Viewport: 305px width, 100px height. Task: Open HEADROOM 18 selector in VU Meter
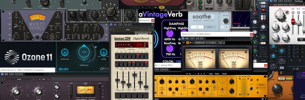(x=202, y=42)
